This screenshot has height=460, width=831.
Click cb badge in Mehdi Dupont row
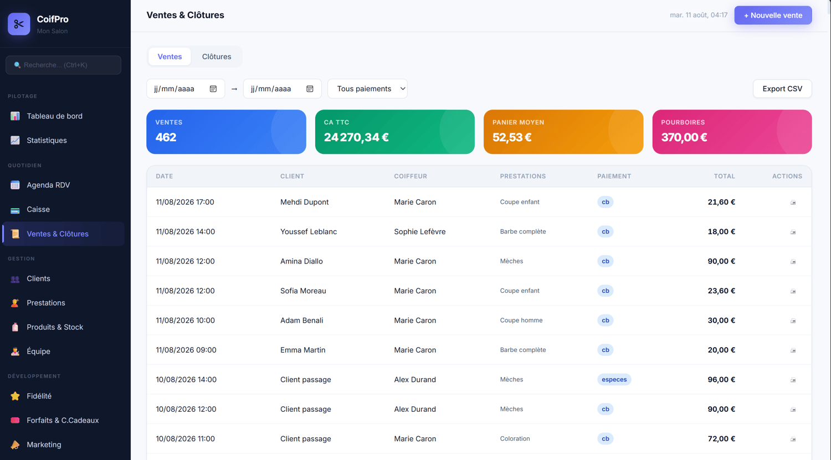point(606,202)
